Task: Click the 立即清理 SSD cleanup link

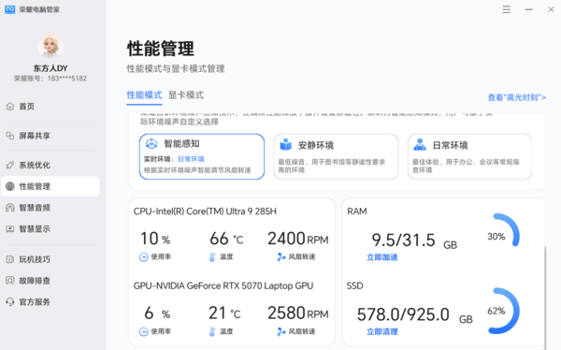Action: coord(382,331)
